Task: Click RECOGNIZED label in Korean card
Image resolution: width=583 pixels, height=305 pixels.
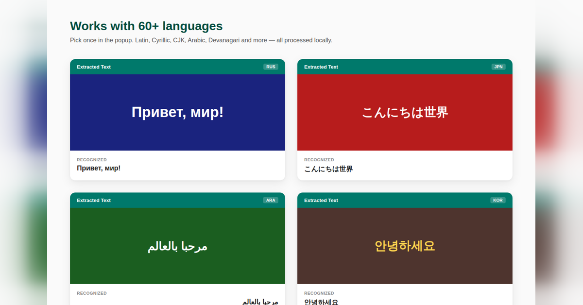Action: click(x=319, y=293)
